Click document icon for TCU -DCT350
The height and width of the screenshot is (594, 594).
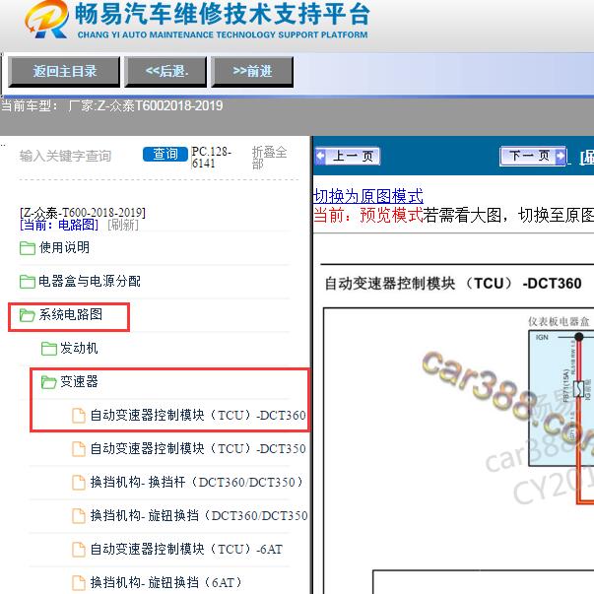click(x=79, y=449)
